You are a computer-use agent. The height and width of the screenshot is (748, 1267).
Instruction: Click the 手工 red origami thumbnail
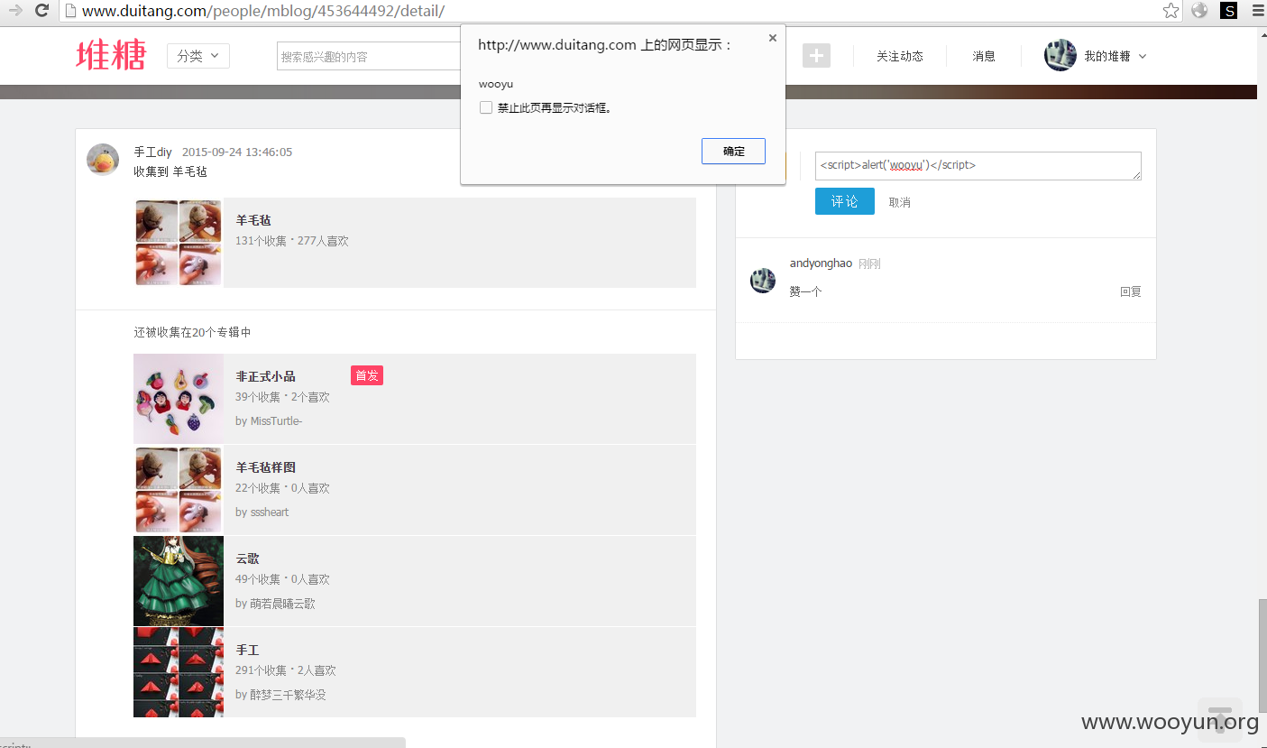[x=179, y=672]
